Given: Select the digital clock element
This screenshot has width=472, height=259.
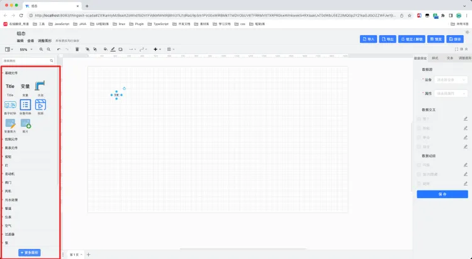Looking at the screenshot, I should (10, 105).
